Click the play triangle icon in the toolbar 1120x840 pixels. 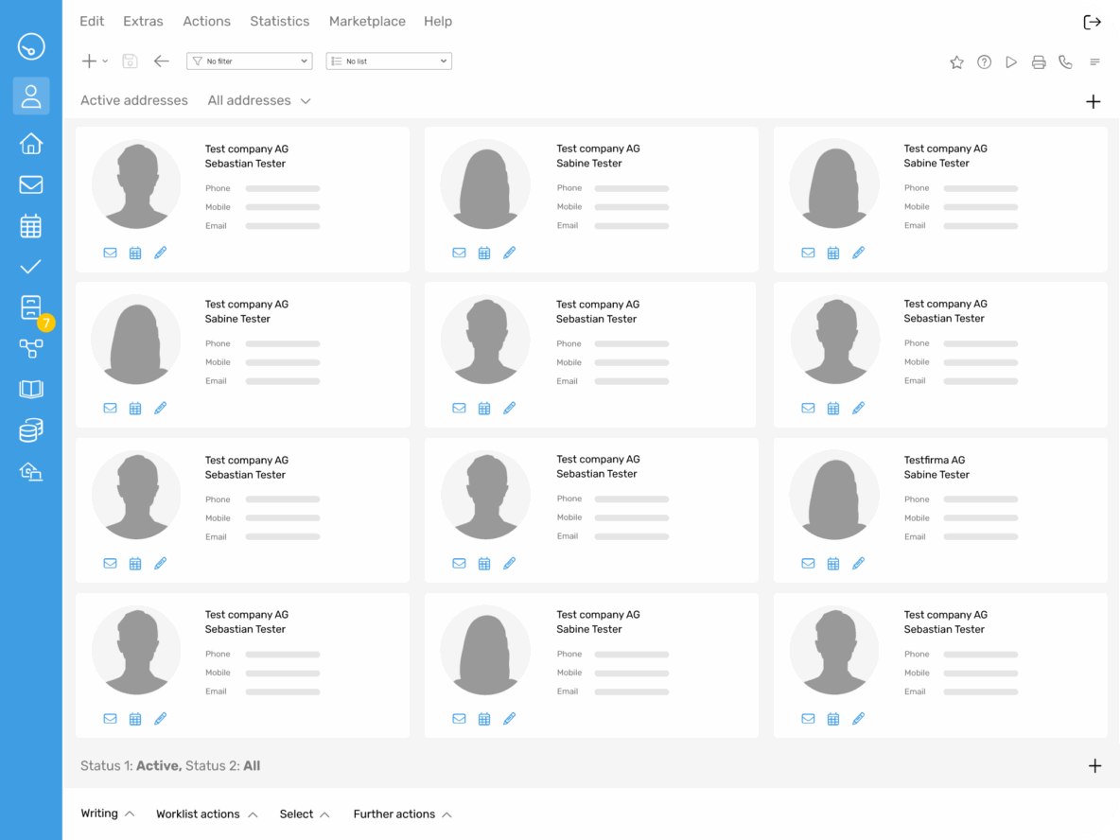coord(1011,61)
